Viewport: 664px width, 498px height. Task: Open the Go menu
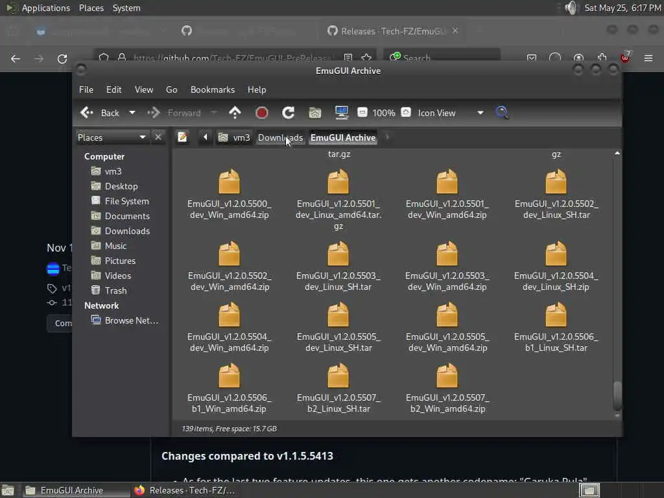click(171, 89)
